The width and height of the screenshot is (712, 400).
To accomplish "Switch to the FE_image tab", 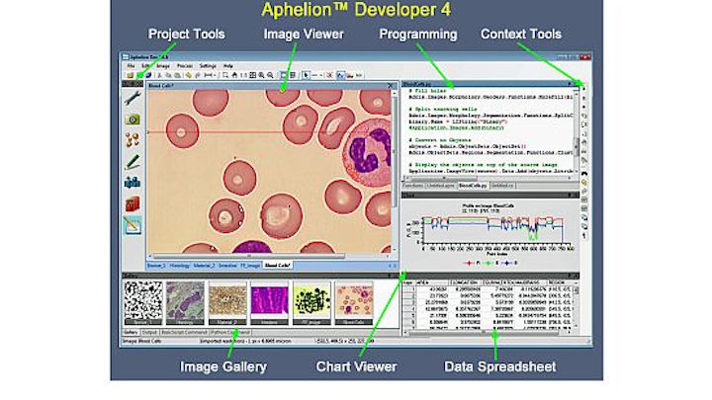I will [x=250, y=266].
